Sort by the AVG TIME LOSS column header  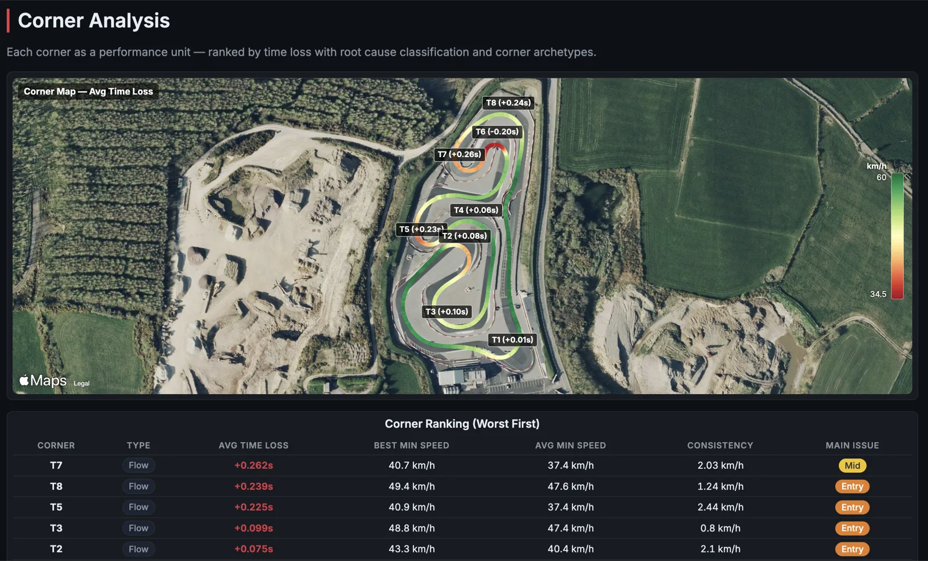pyautogui.click(x=253, y=445)
